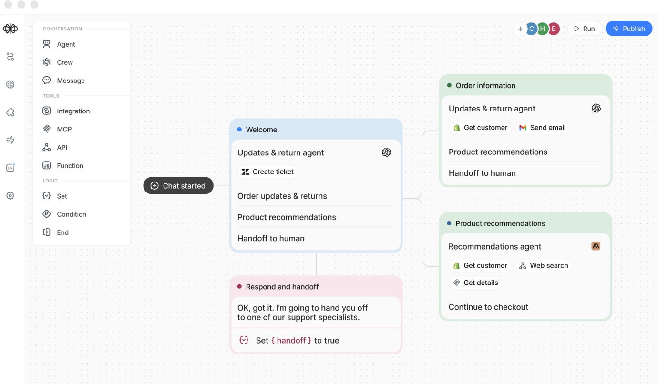Click Handoff to human in Order information node
Viewport: 658px width, 384px height.
482,173
